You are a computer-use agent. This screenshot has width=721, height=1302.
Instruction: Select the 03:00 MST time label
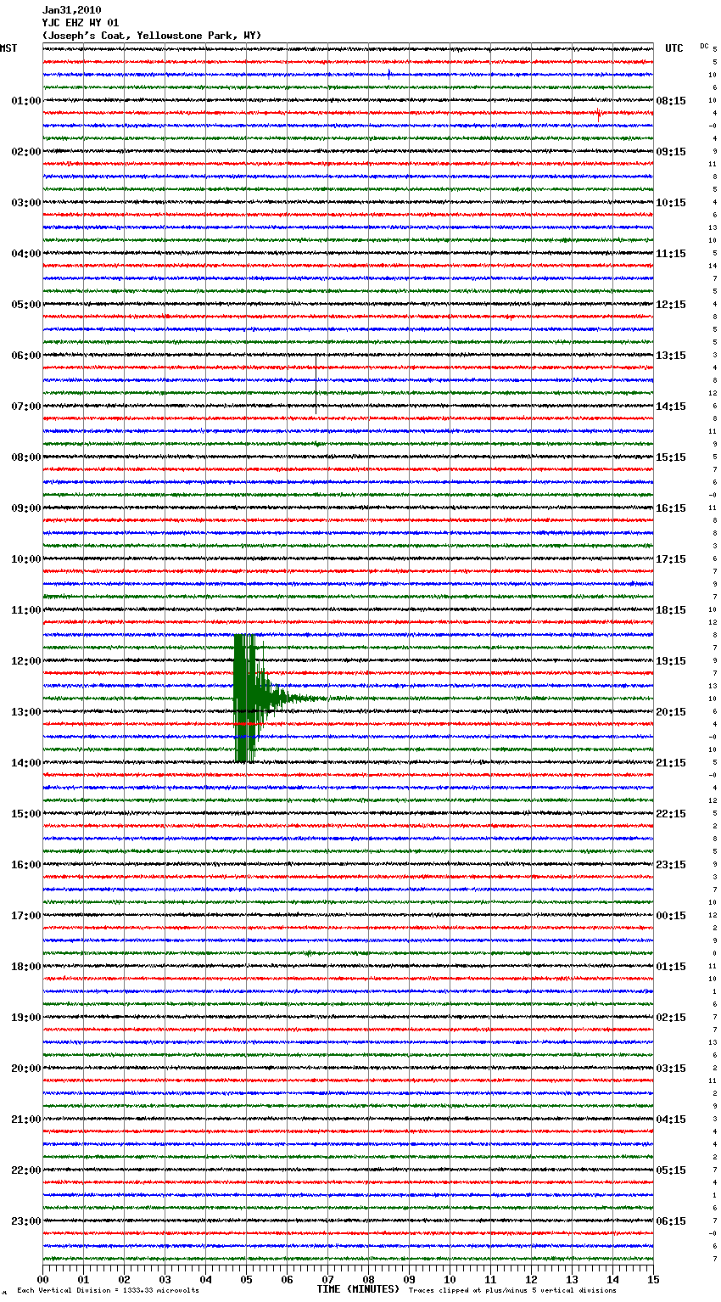26,203
